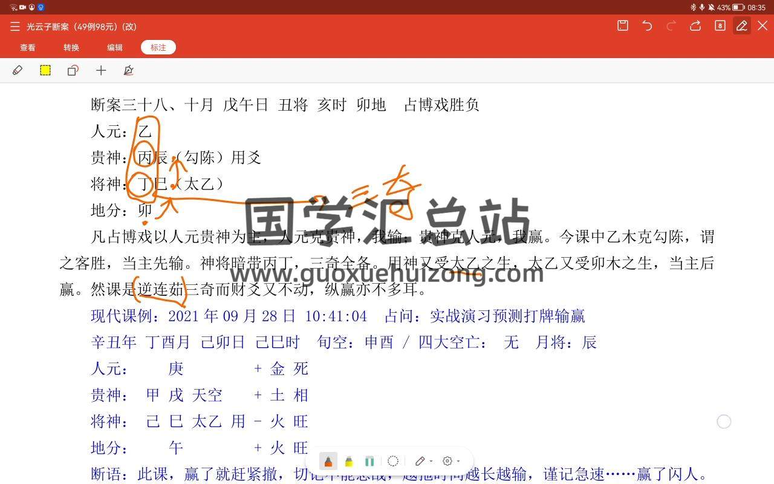The height and width of the screenshot is (484, 774).
Task: Click the plus icon in the annotation toolbar
Action: point(101,71)
